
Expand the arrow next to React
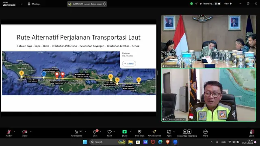(114, 132)
